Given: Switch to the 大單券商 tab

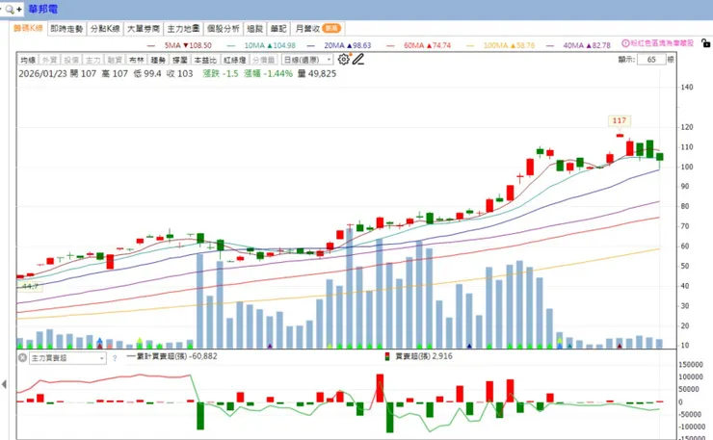Looking at the screenshot, I should click(x=144, y=29).
